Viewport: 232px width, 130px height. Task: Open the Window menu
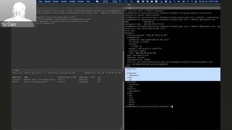pos(80,1)
